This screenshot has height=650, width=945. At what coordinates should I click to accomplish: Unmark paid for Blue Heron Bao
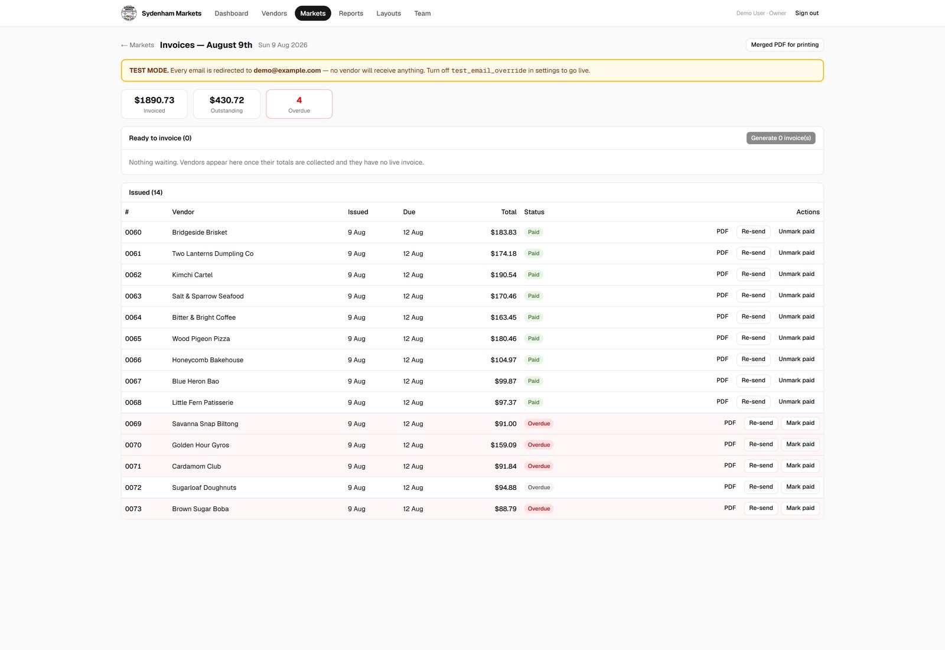[796, 381]
